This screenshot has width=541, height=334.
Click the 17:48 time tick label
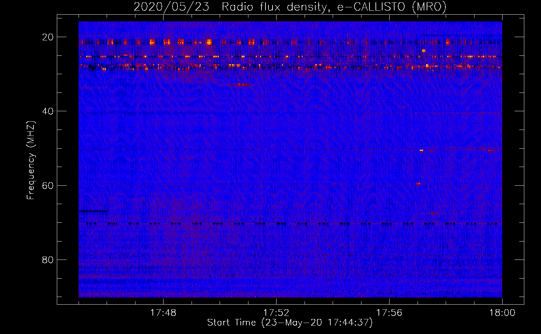[163, 313]
